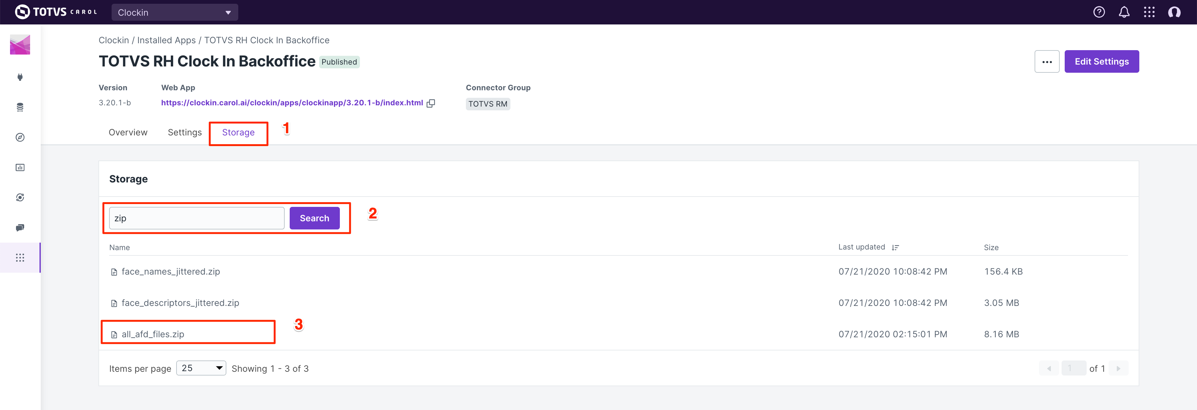
Task: Open the database icon in sidebar
Action: click(20, 107)
